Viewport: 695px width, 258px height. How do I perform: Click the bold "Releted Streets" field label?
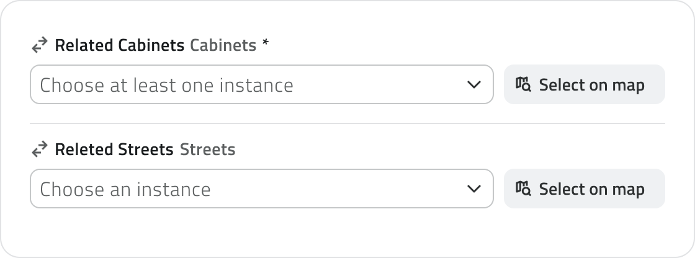[114, 149]
